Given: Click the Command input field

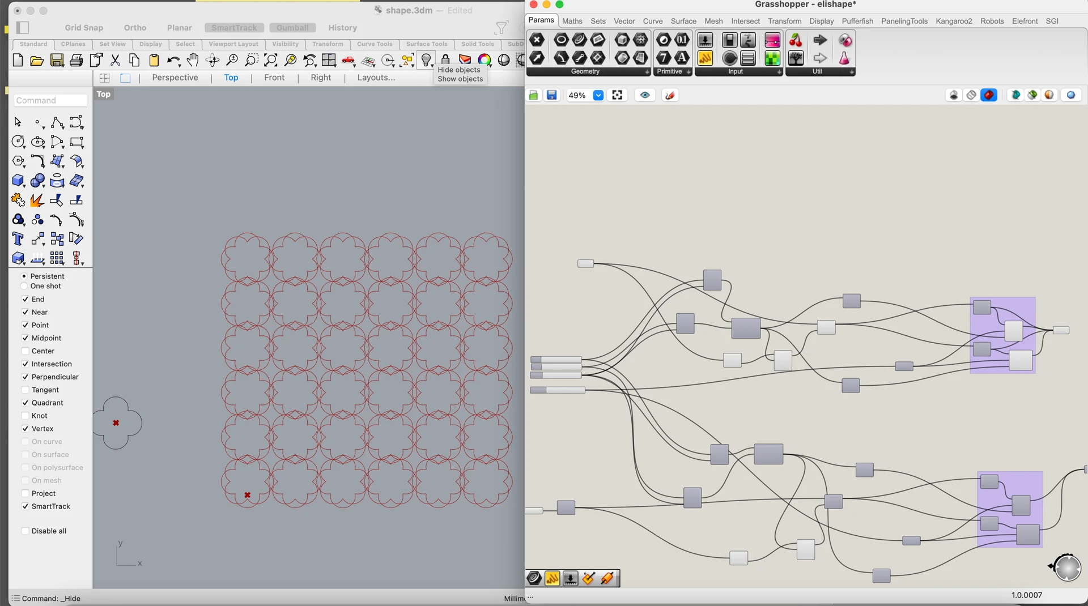Looking at the screenshot, I should (x=50, y=100).
